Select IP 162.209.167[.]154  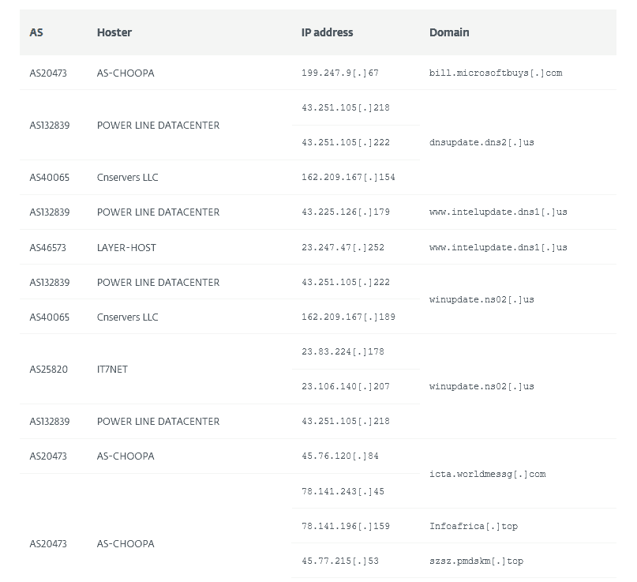tap(348, 177)
